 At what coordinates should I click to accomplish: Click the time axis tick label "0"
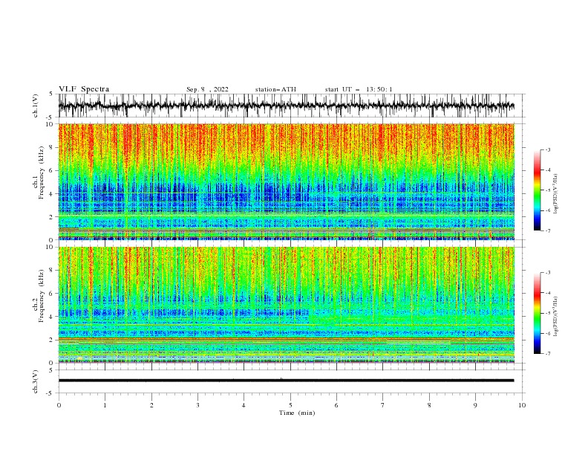(59, 405)
